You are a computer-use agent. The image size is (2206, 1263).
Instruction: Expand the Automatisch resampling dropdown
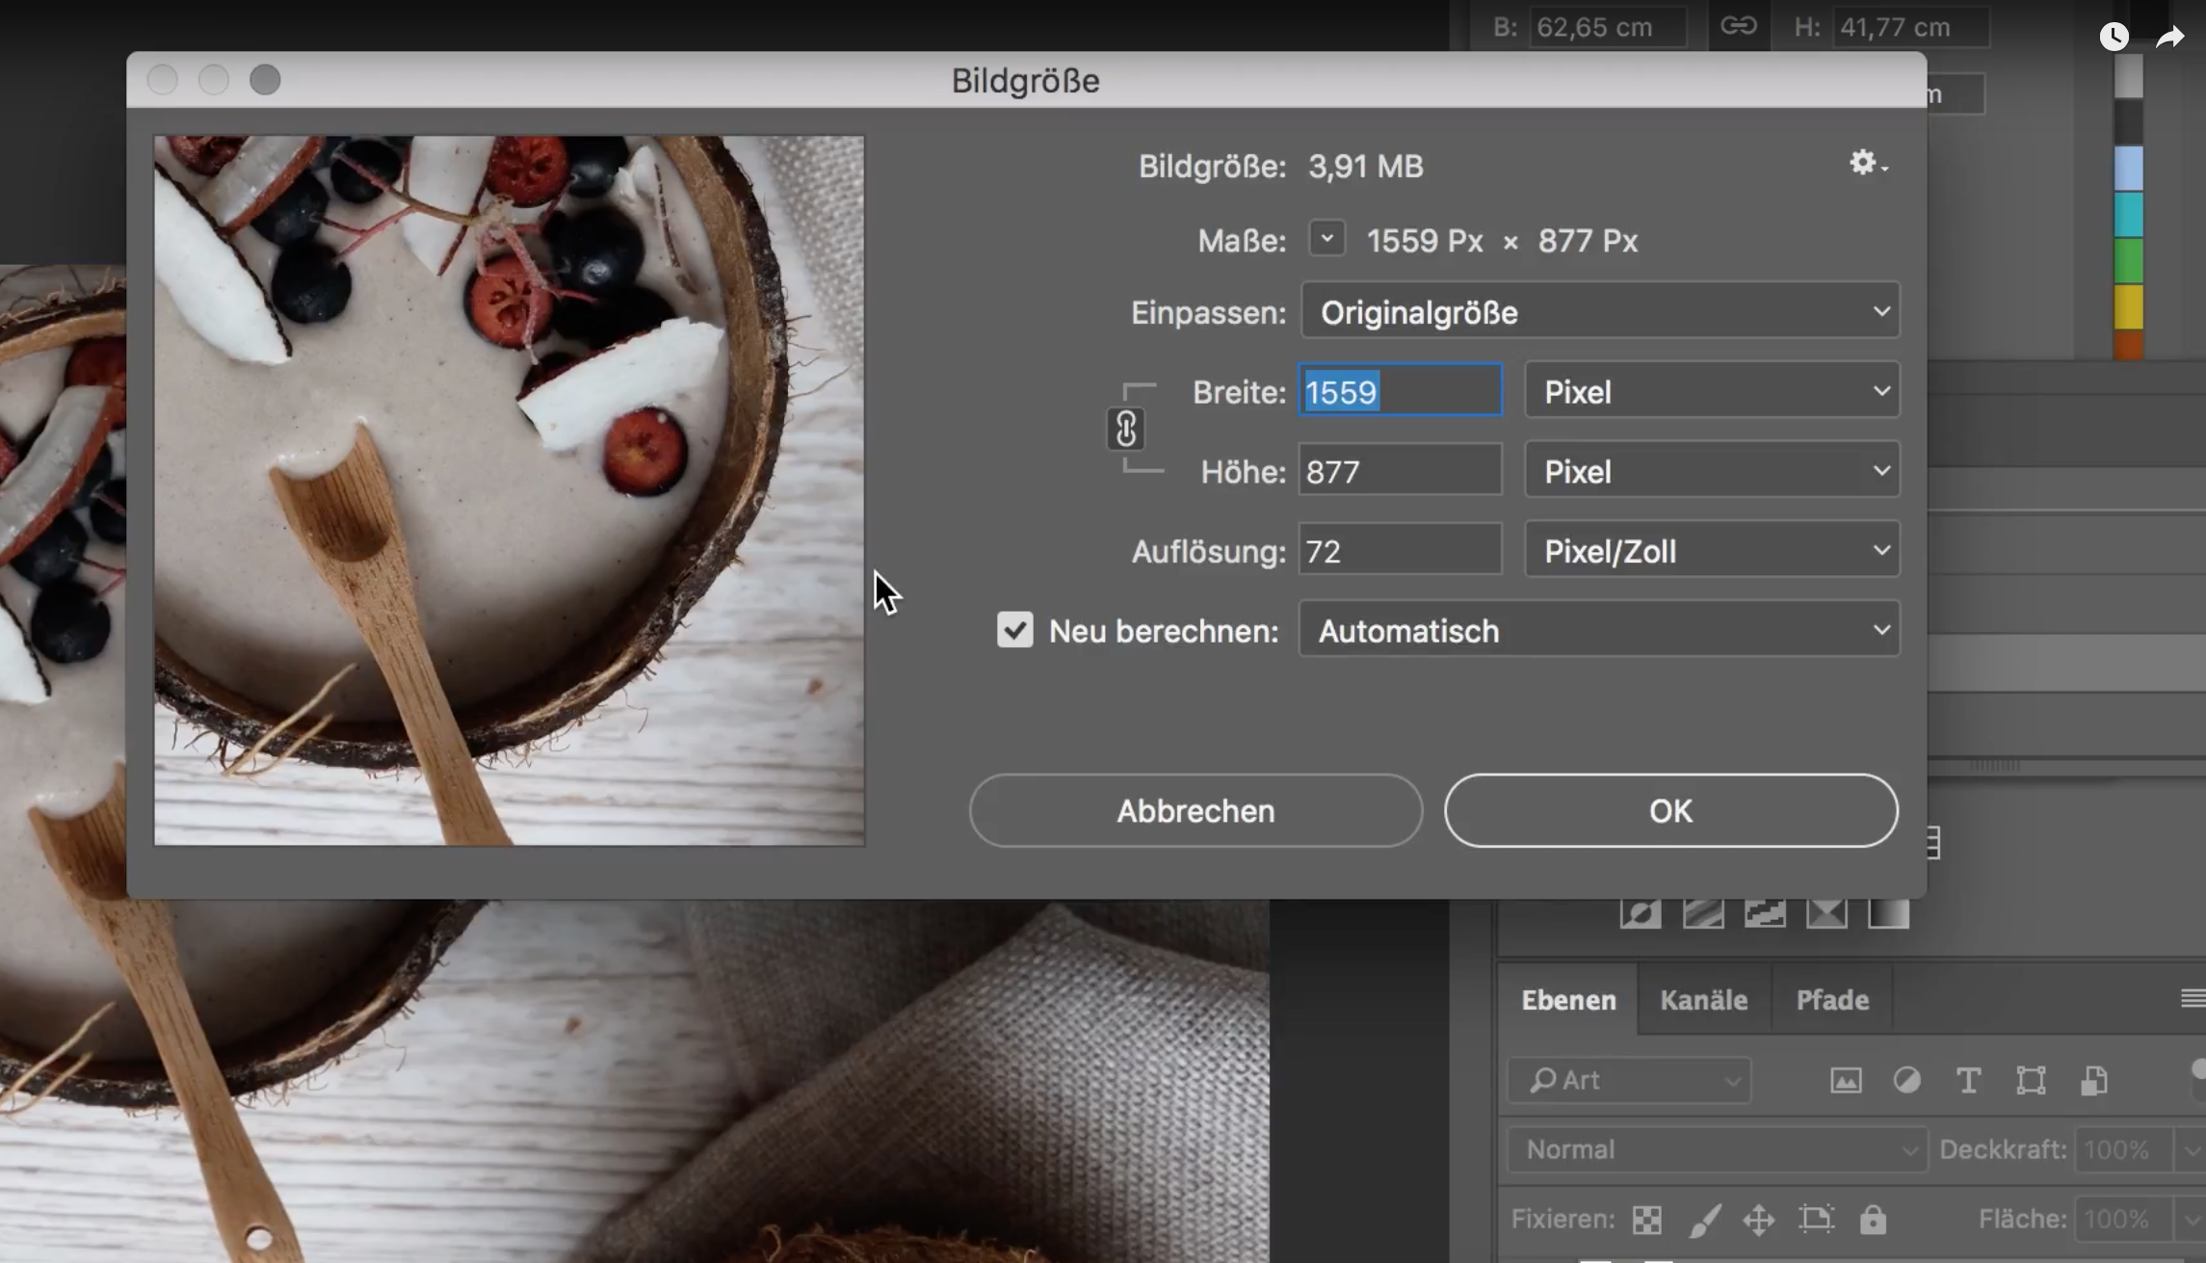(1599, 630)
